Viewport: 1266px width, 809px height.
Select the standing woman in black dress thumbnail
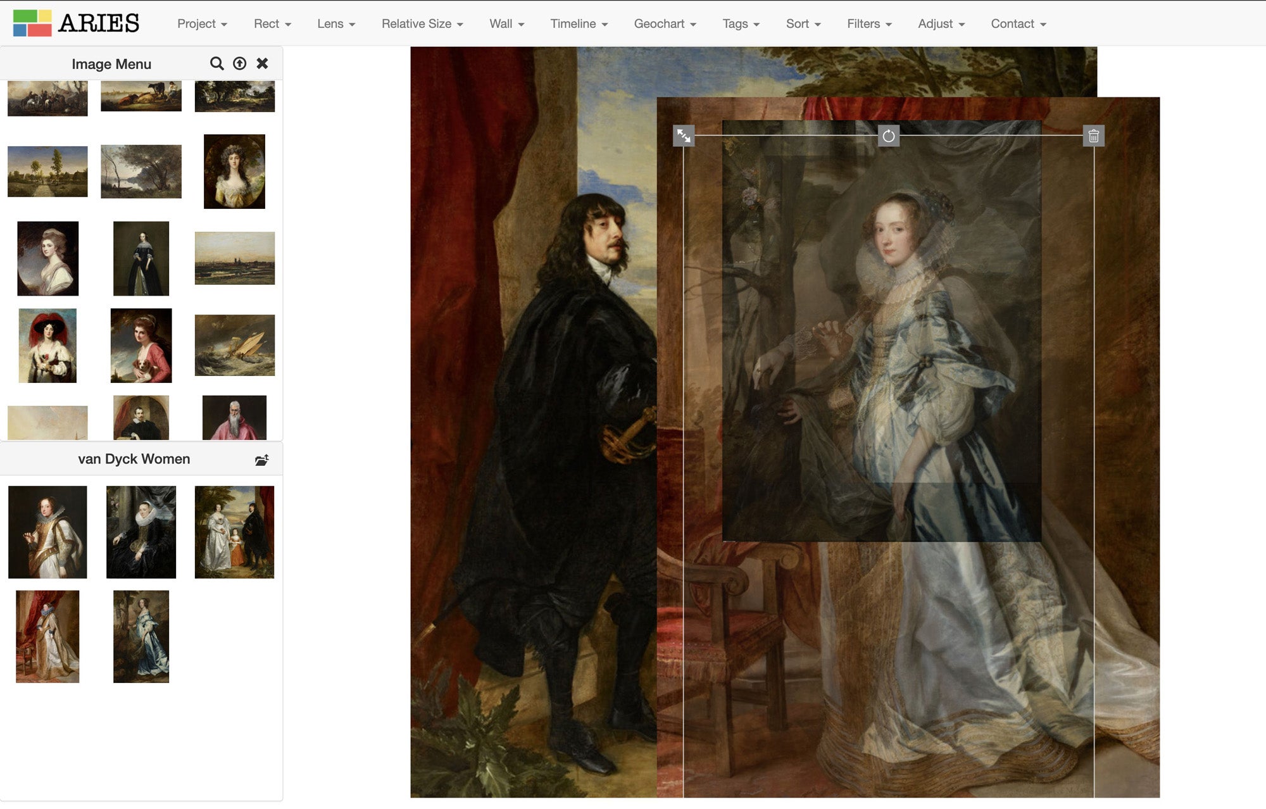pos(141,258)
